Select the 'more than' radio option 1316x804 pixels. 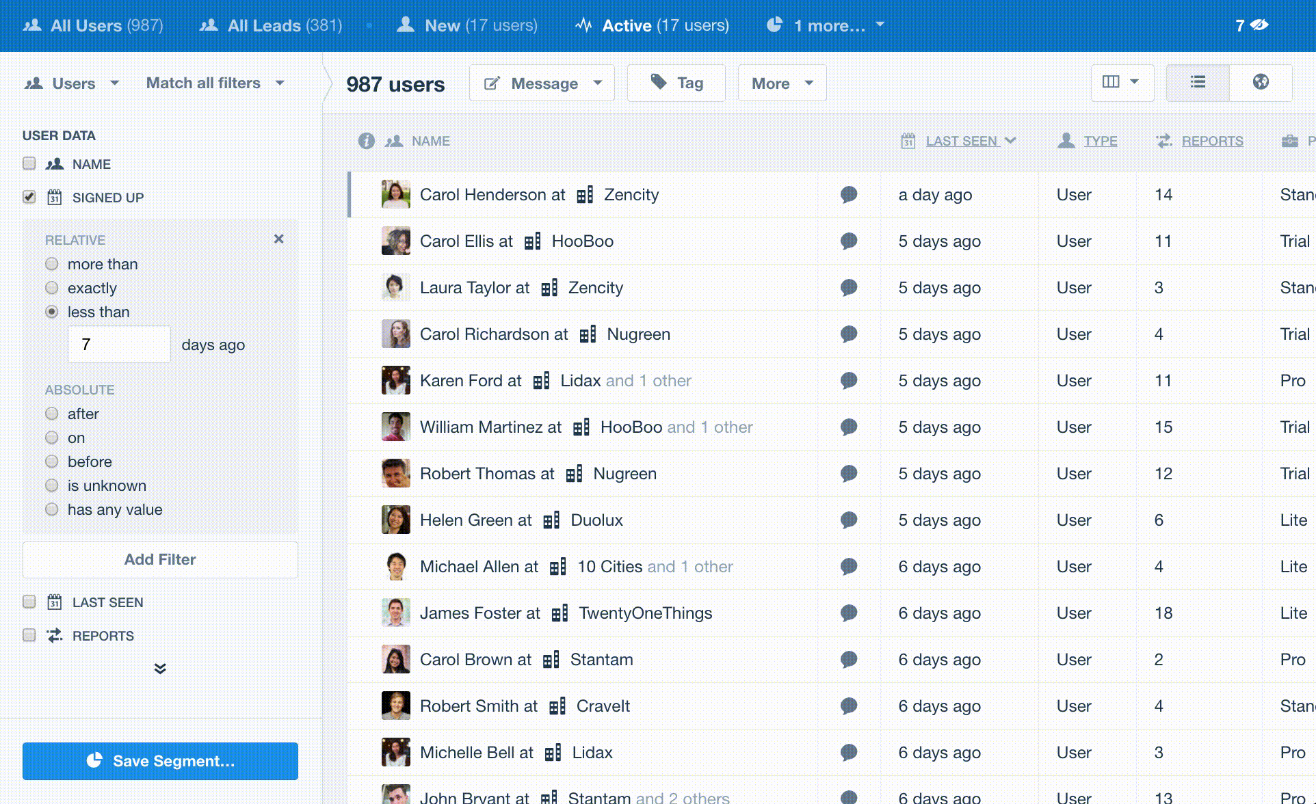[x=52, y=264]
